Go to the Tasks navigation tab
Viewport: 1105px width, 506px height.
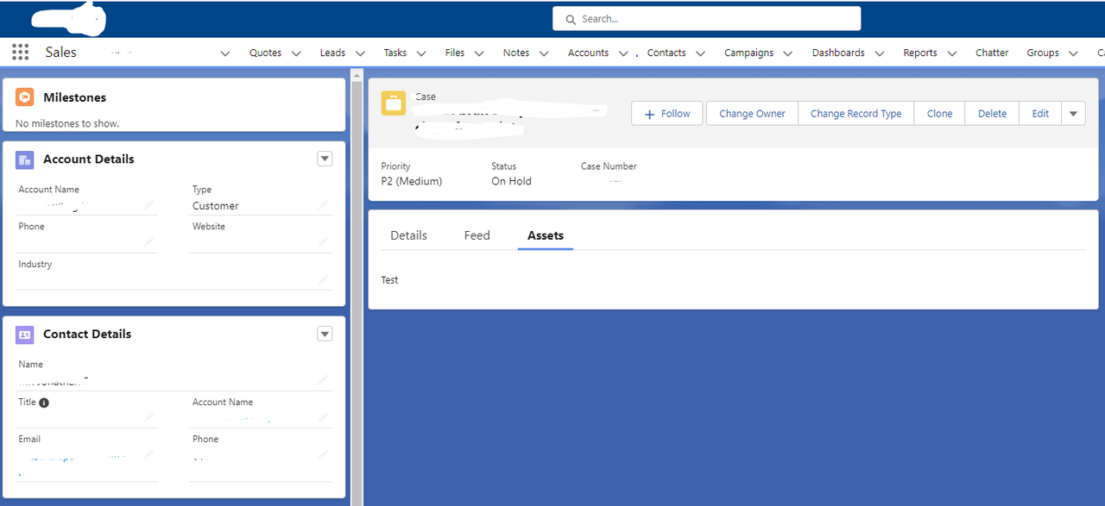click(395, 53)
